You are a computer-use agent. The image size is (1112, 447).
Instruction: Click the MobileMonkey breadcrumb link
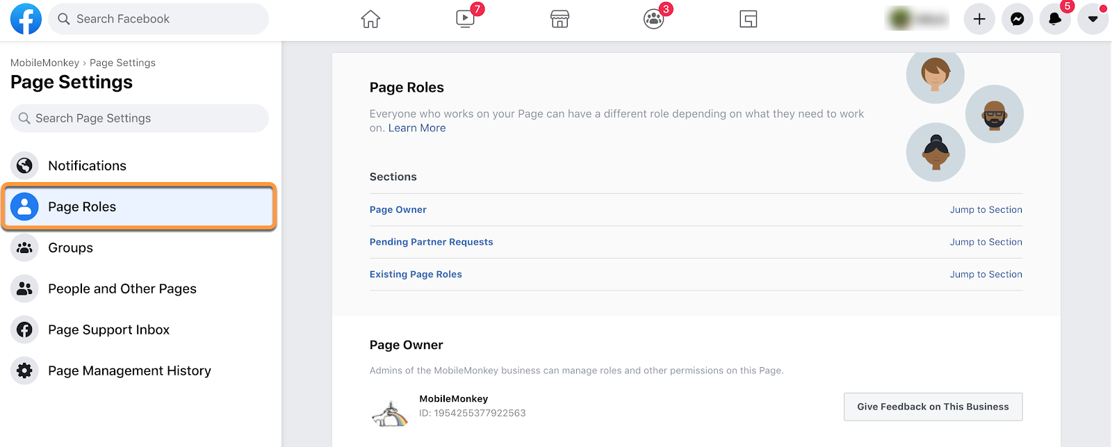pos(44,63)
